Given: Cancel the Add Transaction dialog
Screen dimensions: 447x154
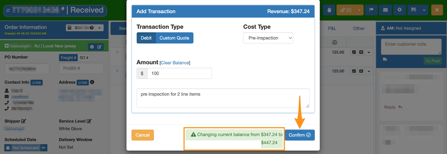Looking at the screenshot, I should point(142,135).
